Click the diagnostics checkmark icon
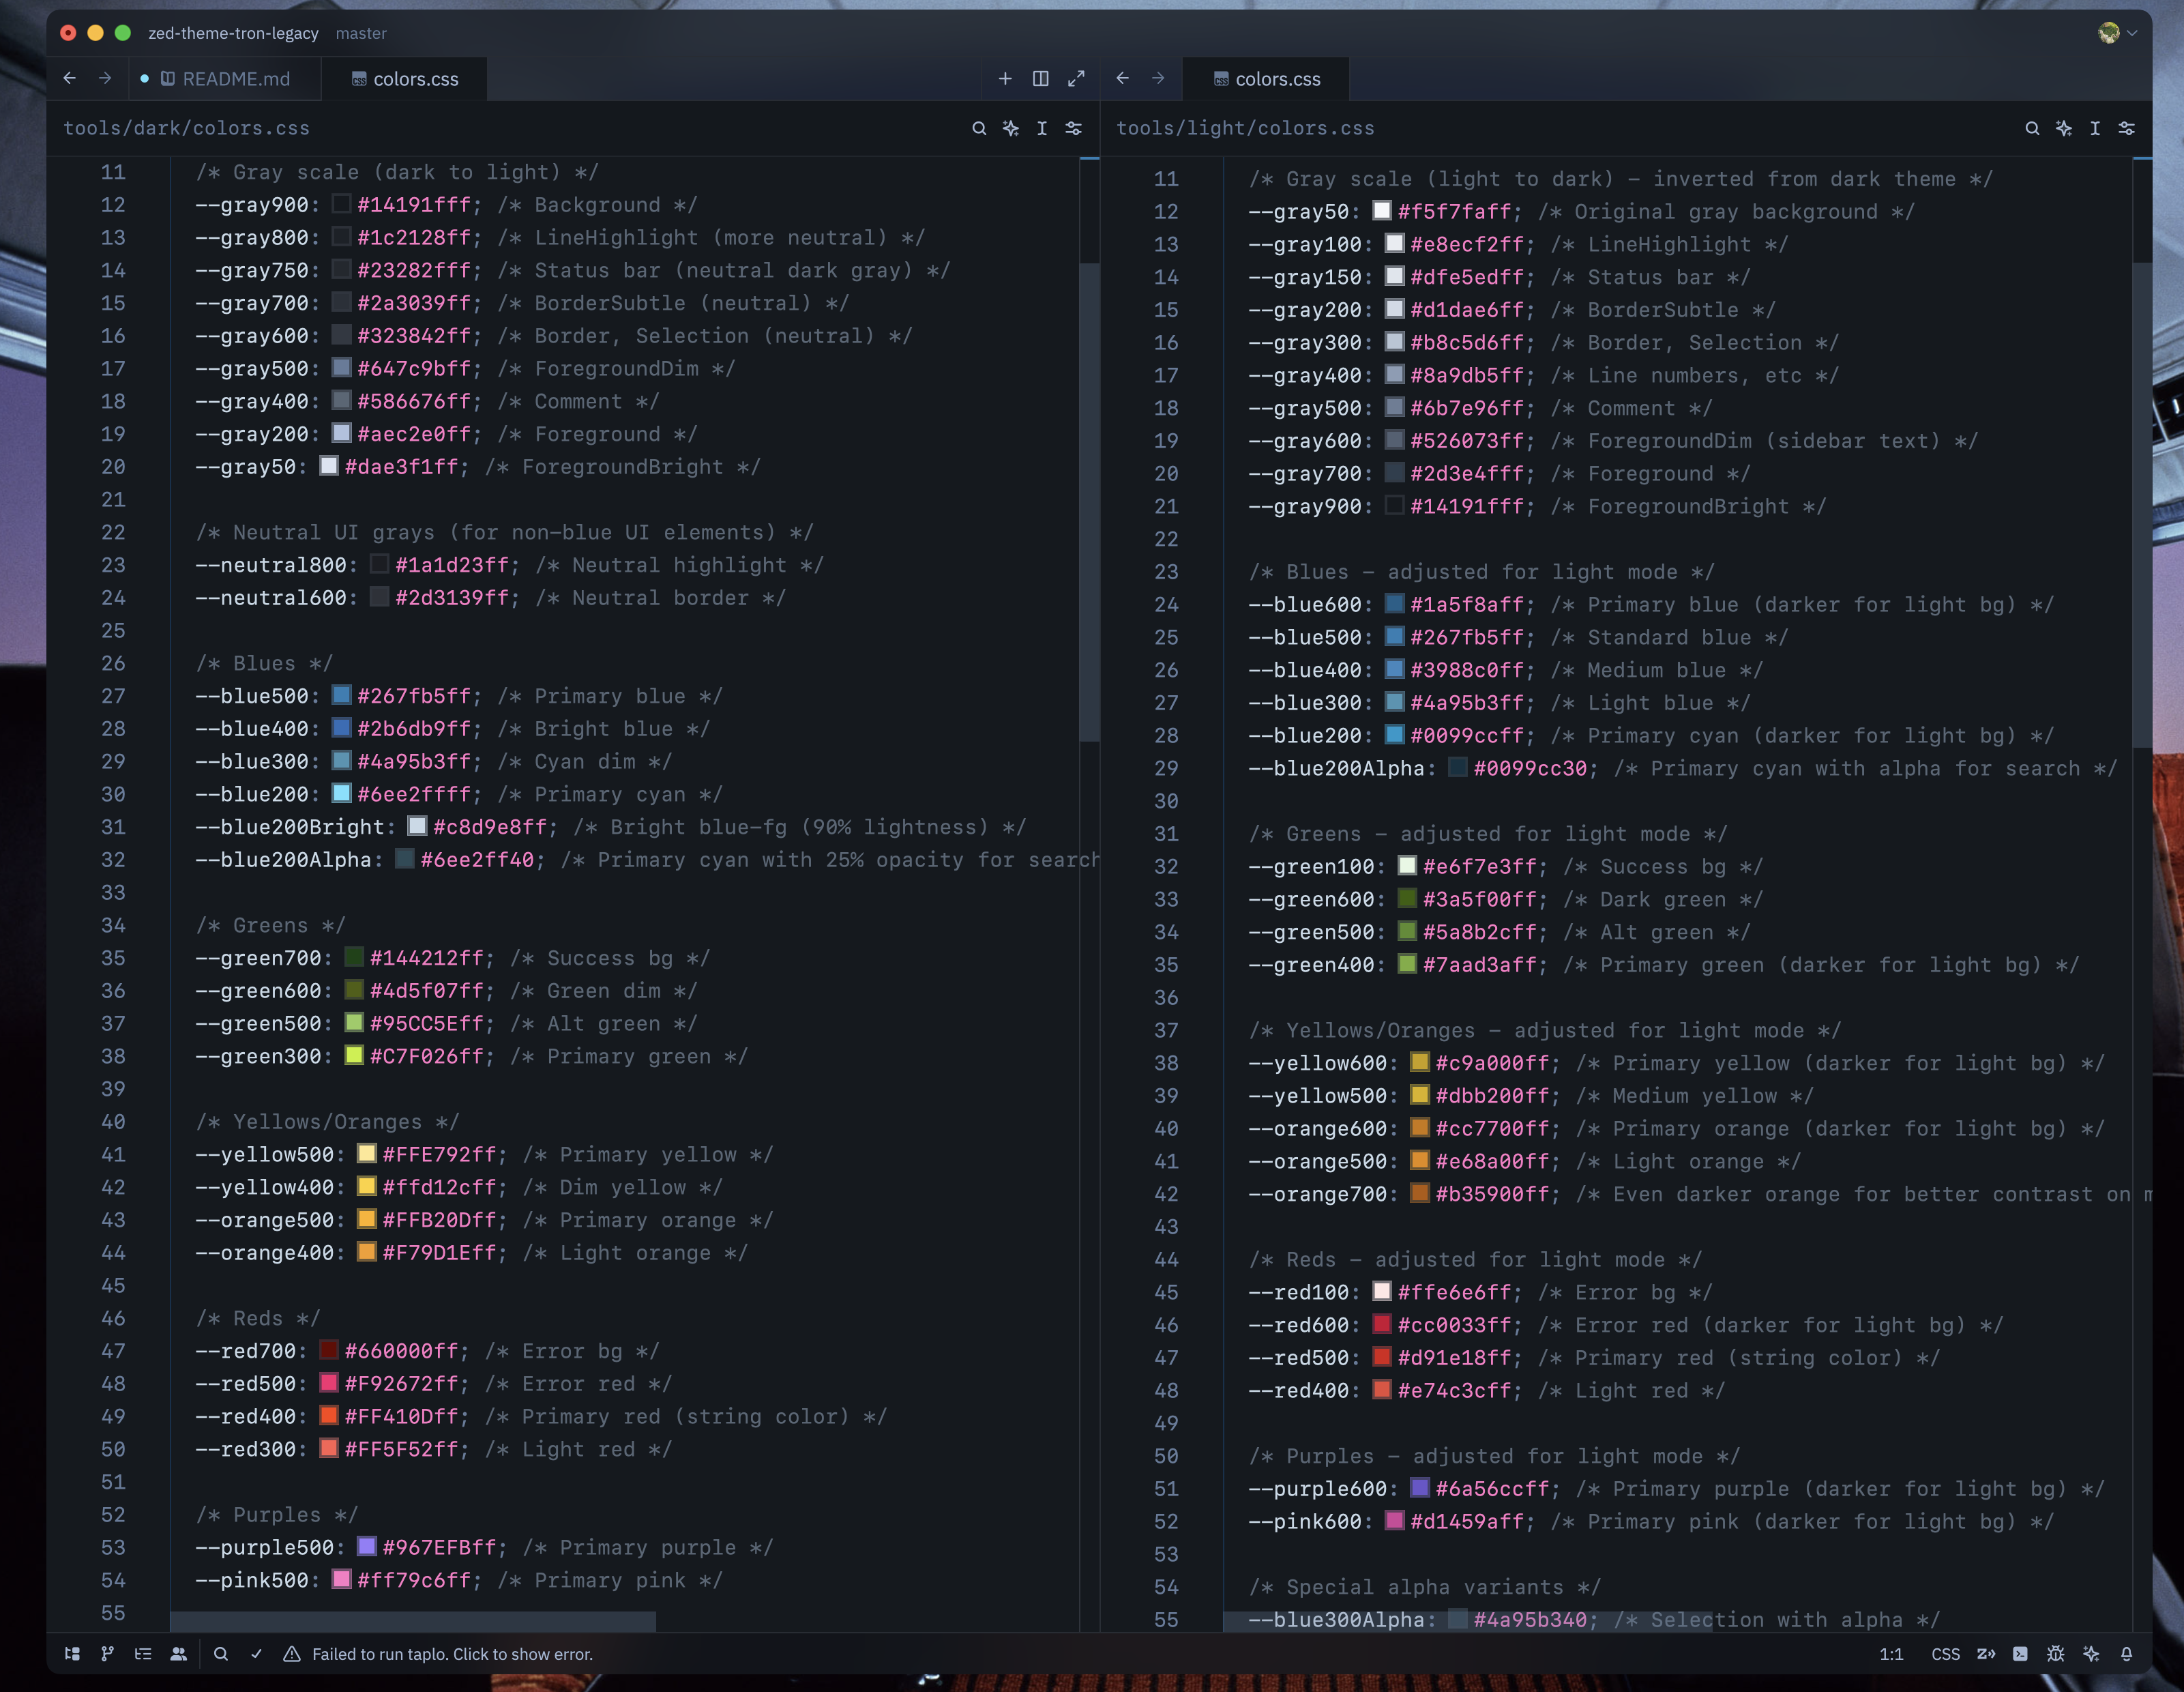2184x1692 pixels. click(256, 1654)
